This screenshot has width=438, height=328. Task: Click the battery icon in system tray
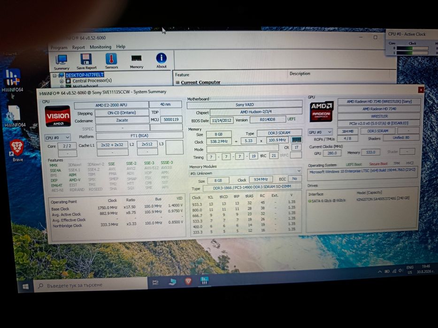[x=387, y=271]
